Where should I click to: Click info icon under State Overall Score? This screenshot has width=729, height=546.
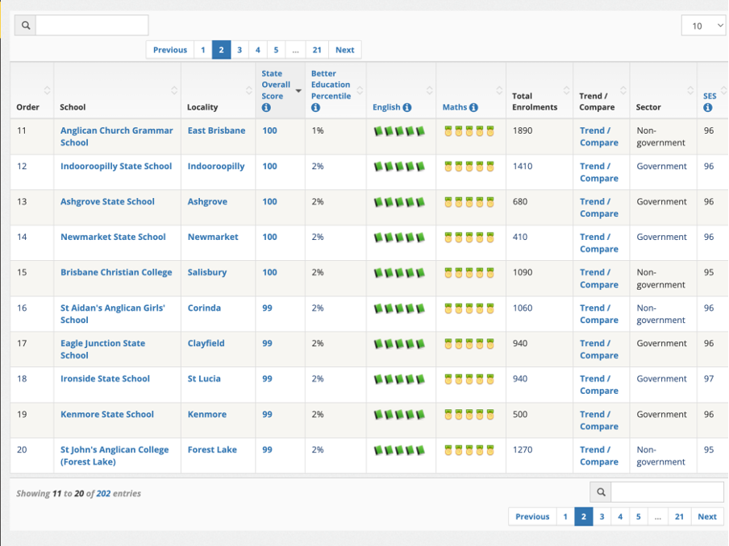pos(266,108)
